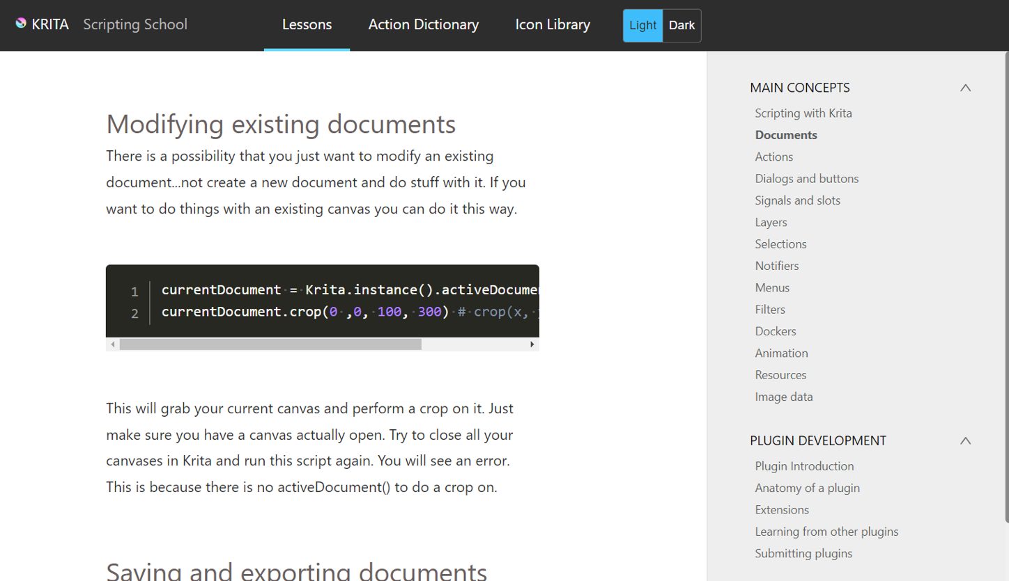Switch to Dark theme
This screenshot has height=581, width=1009.
pos(681,25)
